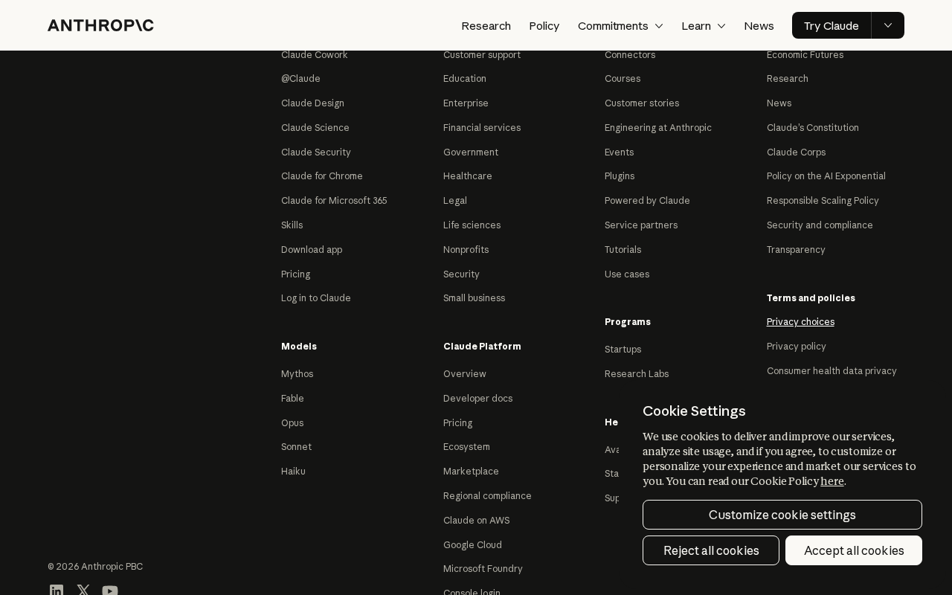Open the Claude Security link
Screen dimensions: 952x595
click(x=316, y=152)
